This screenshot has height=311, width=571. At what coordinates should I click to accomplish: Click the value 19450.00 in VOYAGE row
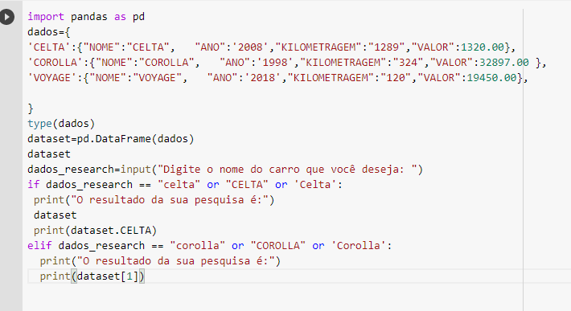tap(491, 78)
